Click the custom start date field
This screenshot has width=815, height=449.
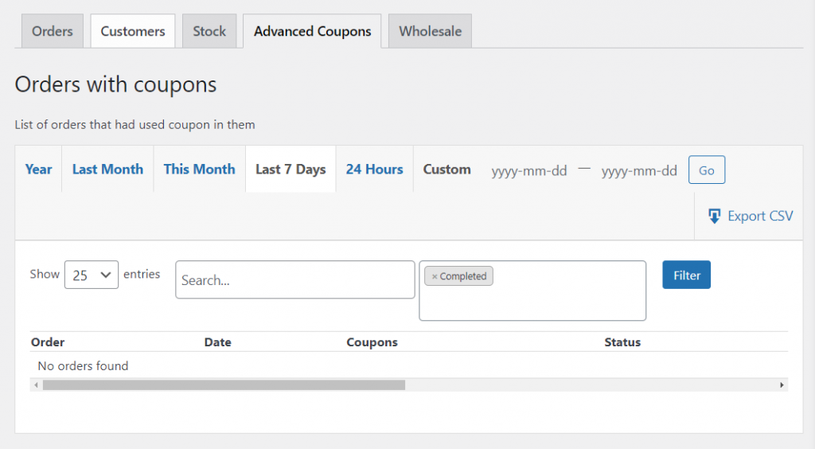[529, 170]
